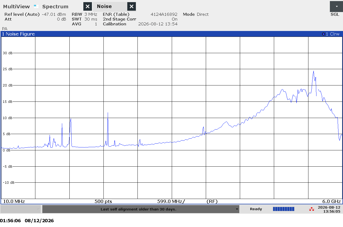Open the MultiView tab
The height and width of the screenshot is (227, 343).
16,6
